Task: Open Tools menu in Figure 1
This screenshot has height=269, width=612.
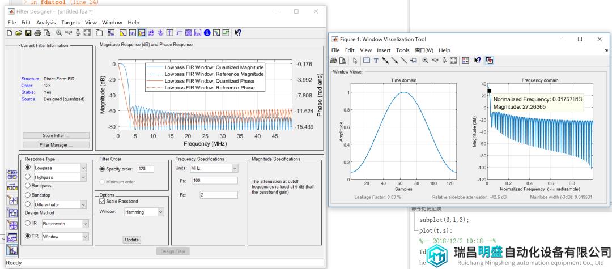Action: pos(402,50)
